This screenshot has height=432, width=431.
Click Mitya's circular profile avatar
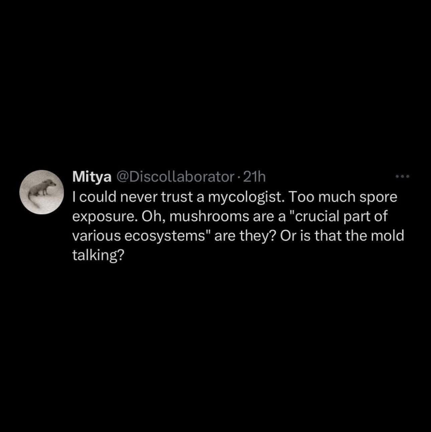point(41,192)
